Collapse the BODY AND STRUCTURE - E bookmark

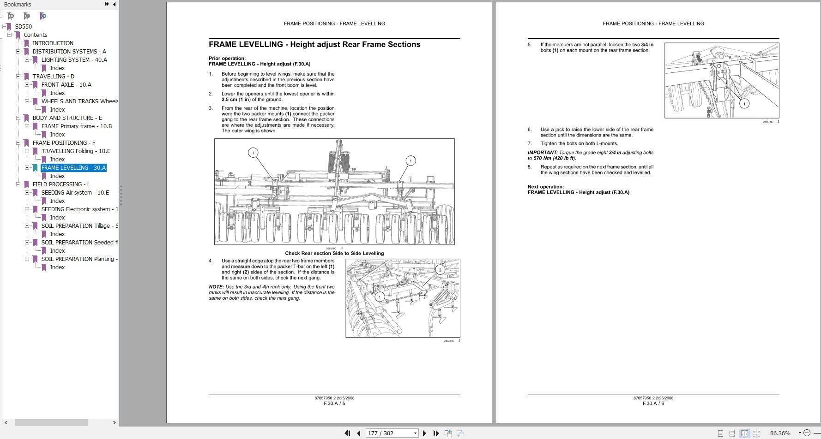(x=18, y=118)
